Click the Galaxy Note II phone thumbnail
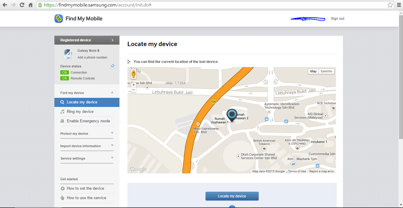The image size is (403, 208). click(67, 54)
